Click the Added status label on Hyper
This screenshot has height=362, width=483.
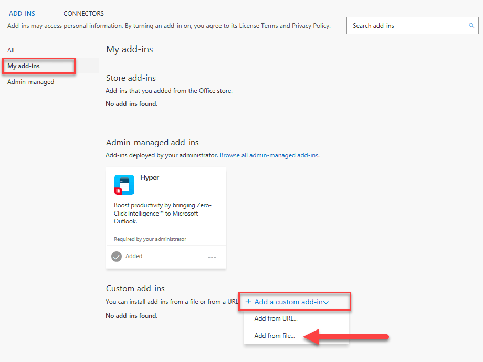point(134,257)
